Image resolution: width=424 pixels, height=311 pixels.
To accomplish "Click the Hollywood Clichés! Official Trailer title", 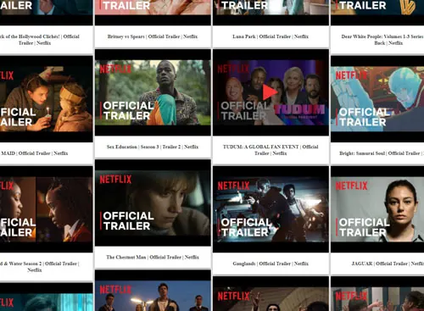I will pos(40,40).
